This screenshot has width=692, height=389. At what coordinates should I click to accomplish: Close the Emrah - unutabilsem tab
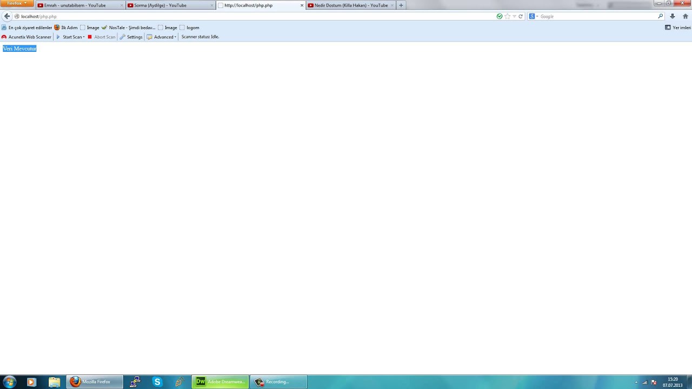click(x=121, y=5)
